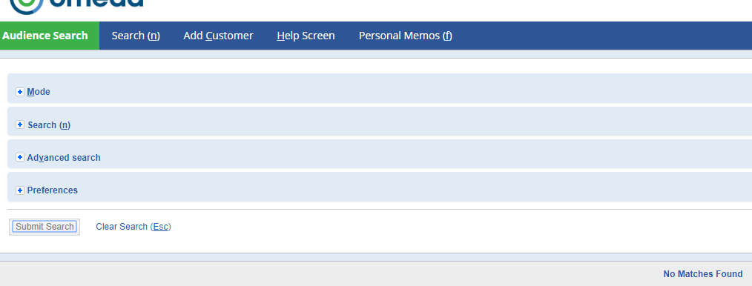Expand the Preferences plus icon
Image resolution: width=752 pixels, height=286 pixels.
pyautogui.click(x=20, y=190)
